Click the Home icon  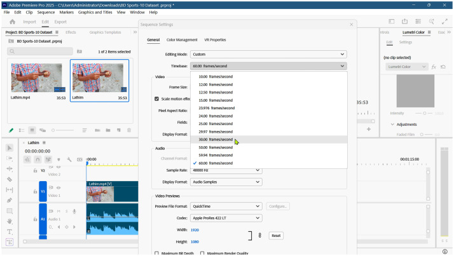(13, 22)
